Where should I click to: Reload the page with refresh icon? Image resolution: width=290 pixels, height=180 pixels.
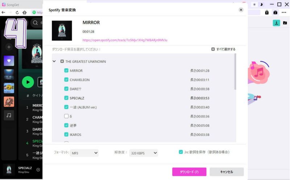pyautogui.click(x=17, y=12)
